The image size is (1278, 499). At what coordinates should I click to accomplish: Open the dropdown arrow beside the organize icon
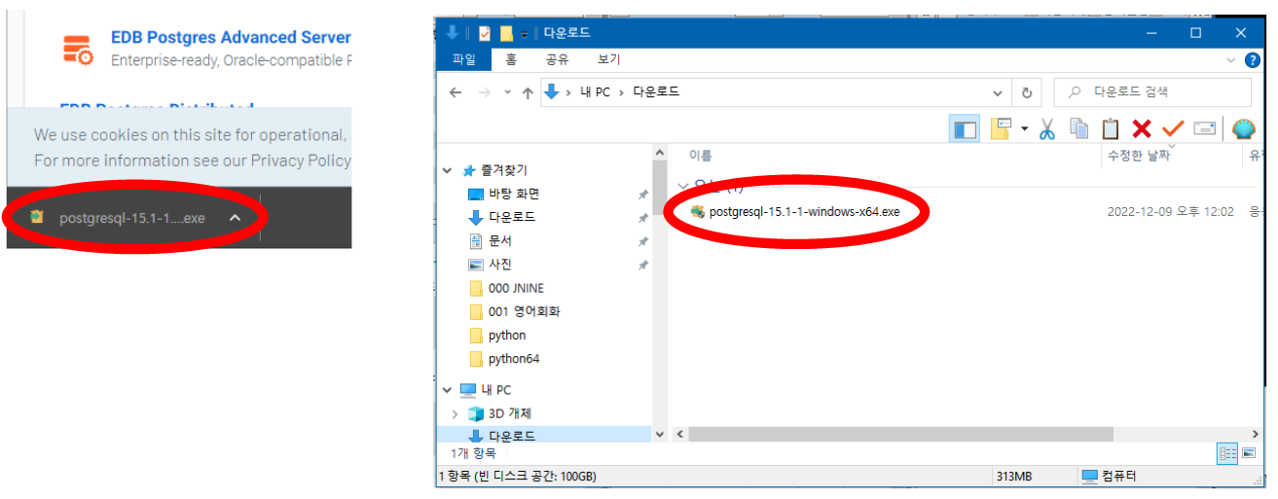(1024, 128)
